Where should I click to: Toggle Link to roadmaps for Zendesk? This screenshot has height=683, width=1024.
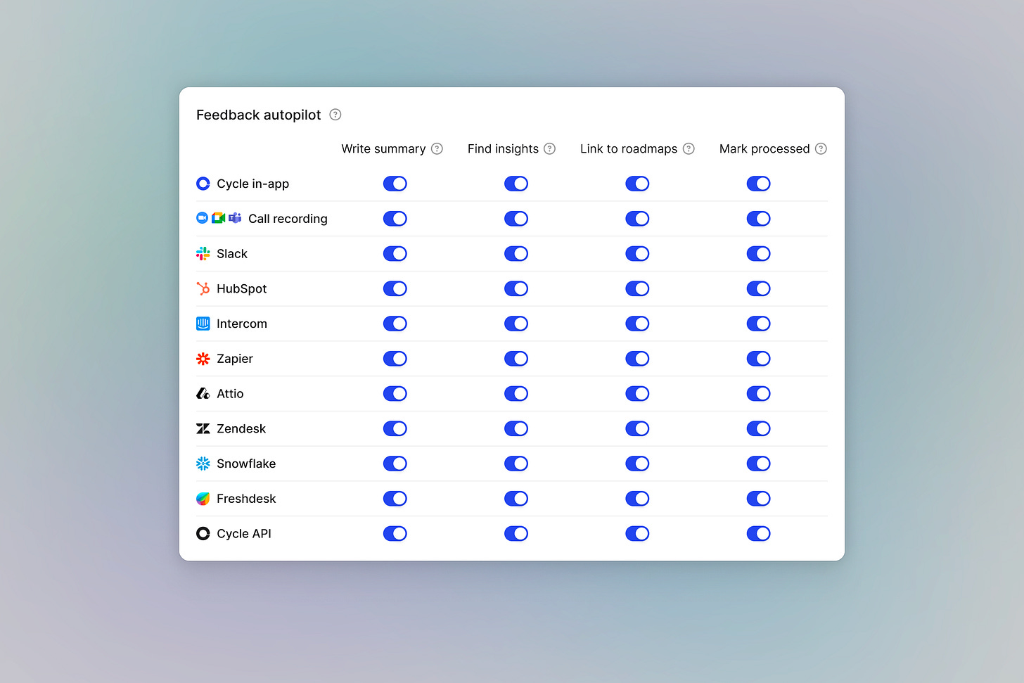[x=637, y=428]
